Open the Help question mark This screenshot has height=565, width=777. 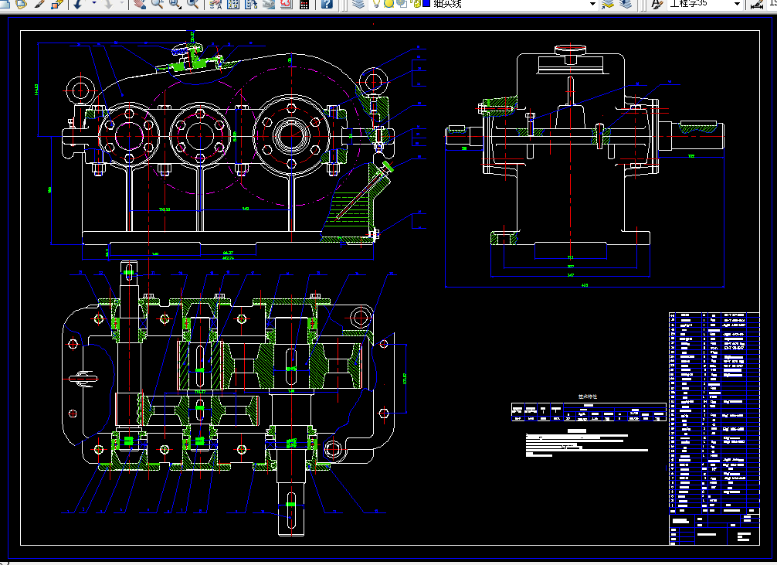(327, 4)
